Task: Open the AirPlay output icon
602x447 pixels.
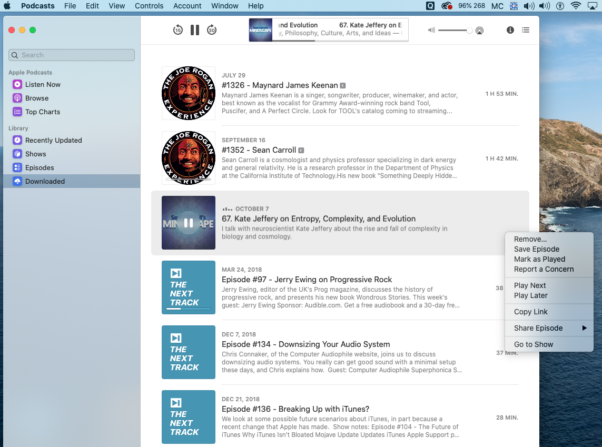Action: click(479, 31)
